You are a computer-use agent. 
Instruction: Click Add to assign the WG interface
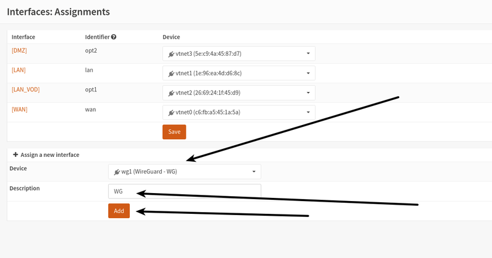119,211
